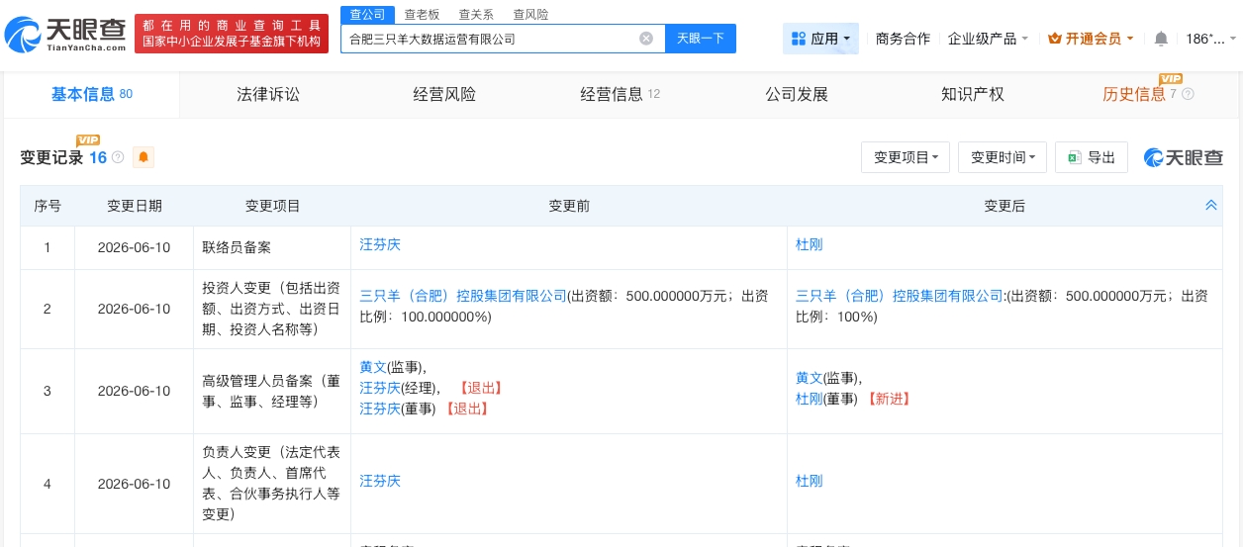Viewport: 1243px width, 547px height.
Task: Click the 天眼一下 search button
Action: tap(701, 39)
